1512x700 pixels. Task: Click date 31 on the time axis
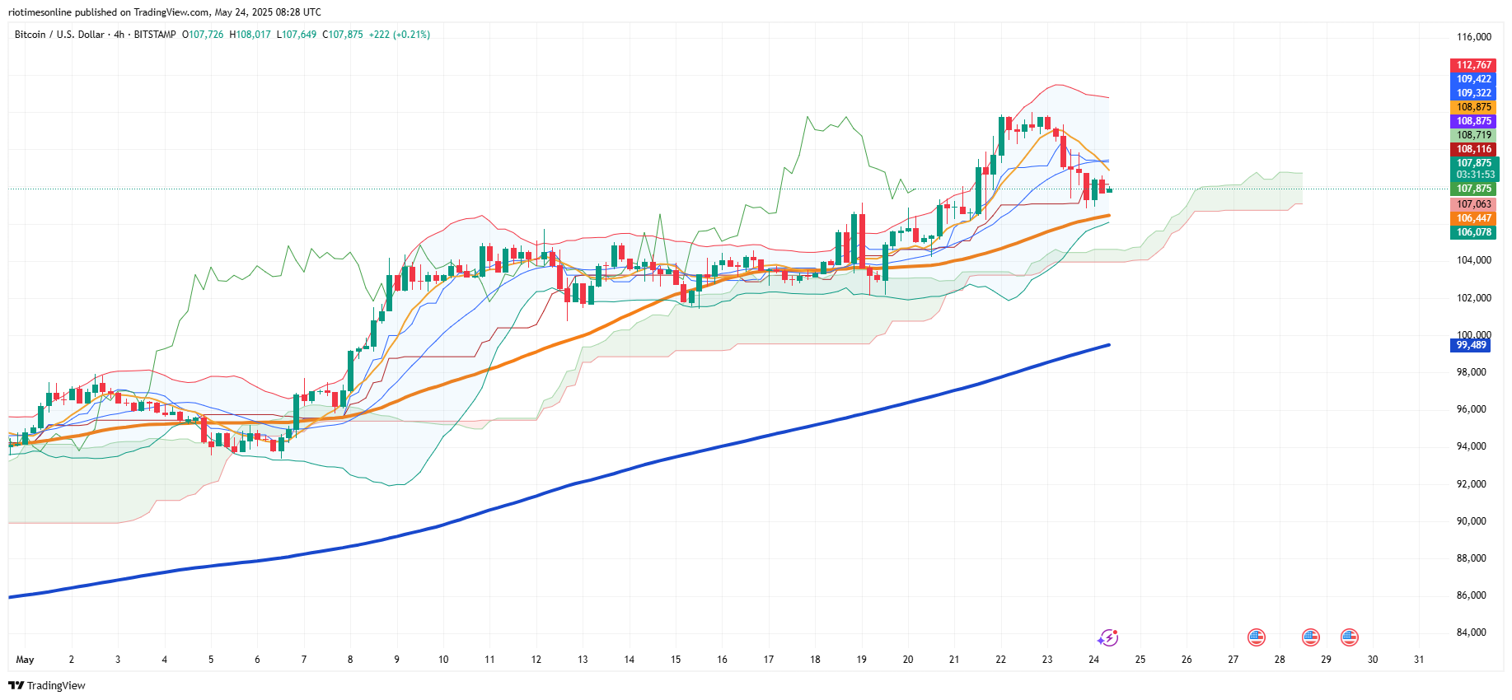[x=1419, y=660]
